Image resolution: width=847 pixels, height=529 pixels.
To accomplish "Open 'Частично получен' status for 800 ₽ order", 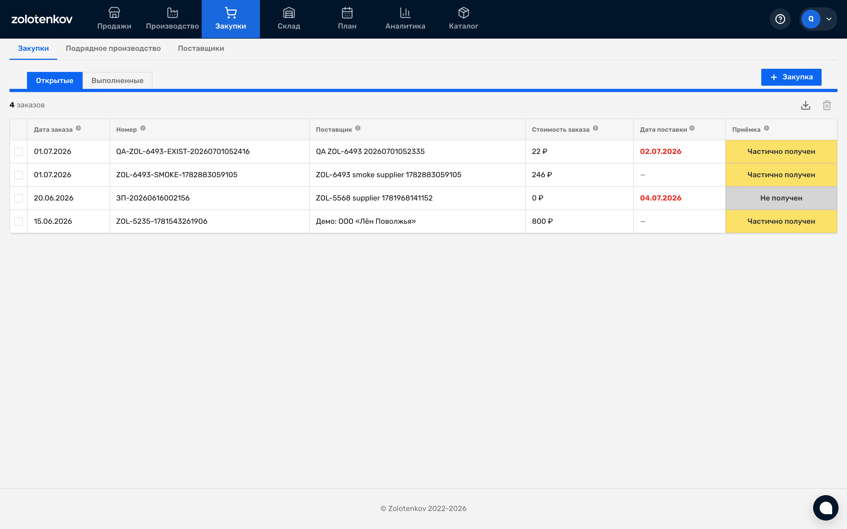I will [781, 221].
